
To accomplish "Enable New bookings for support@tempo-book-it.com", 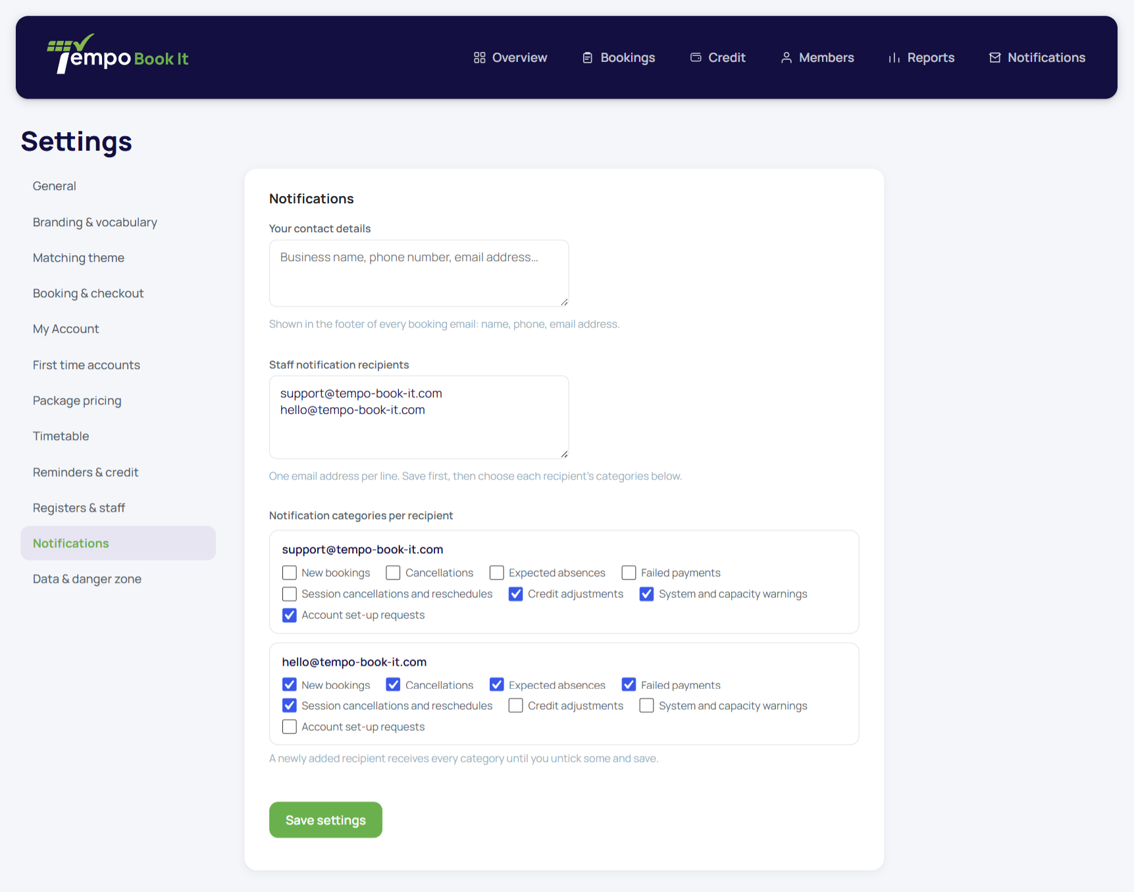I will click(x=290, y=573).
